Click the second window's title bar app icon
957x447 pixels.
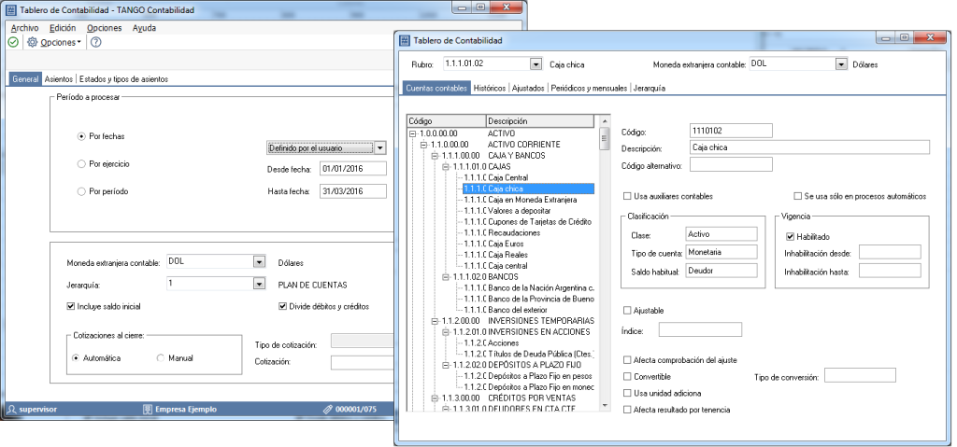click(404, 41)
